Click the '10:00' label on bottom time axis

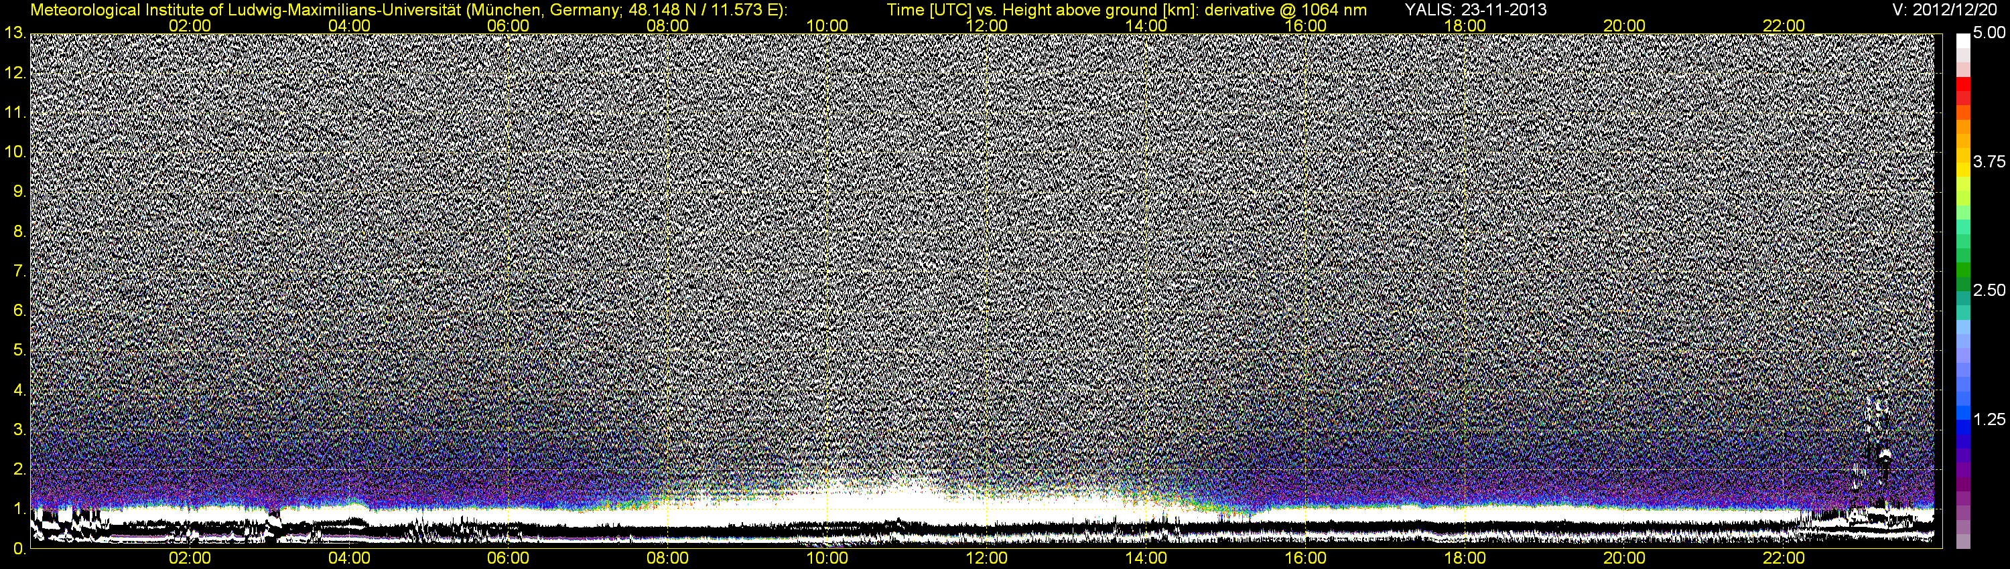click(x=828, y=559)
